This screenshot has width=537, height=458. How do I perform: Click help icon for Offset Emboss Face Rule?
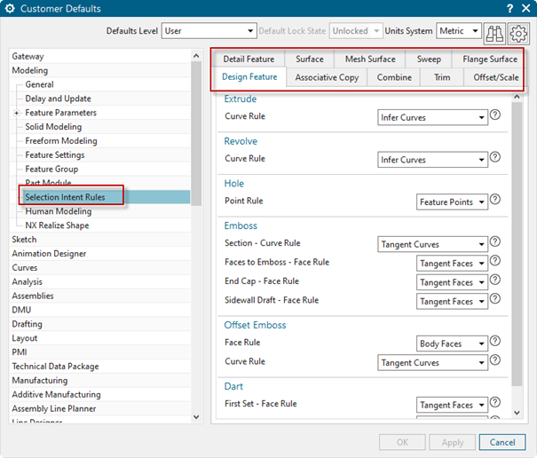tap(495, 343)
